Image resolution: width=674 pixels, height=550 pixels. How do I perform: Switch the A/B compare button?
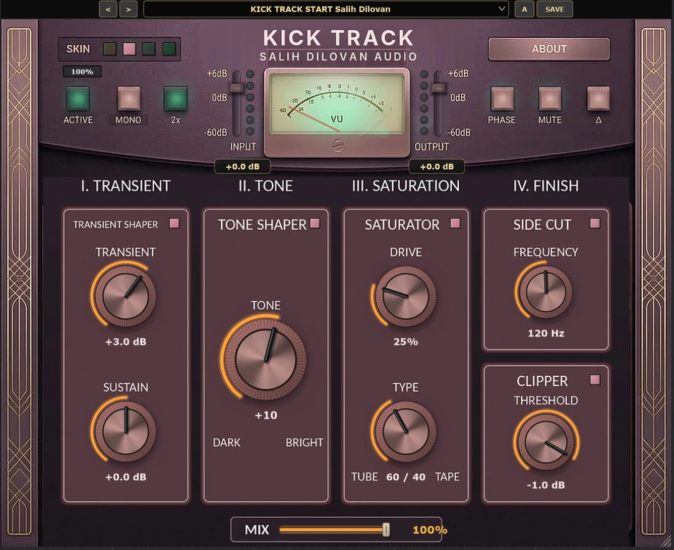(x=524, y=9)
